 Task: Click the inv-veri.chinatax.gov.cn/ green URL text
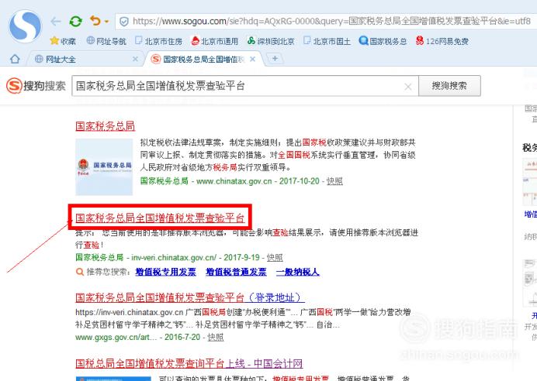pos(174,257)
